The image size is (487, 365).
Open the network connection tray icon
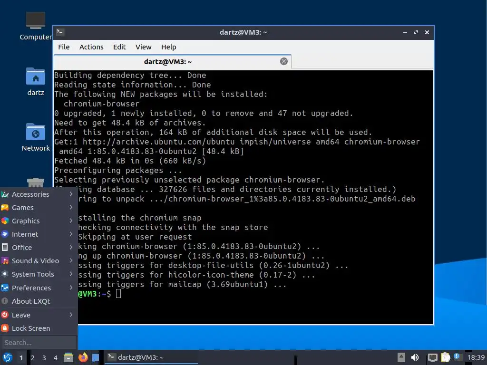coord(432,357)
